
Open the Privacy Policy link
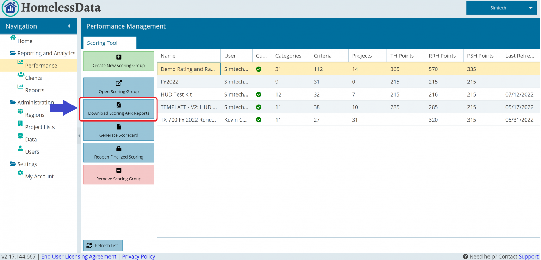[x=138, y=256]
